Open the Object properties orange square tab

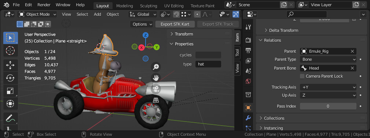pyautogui.click(x=248, y=108)
